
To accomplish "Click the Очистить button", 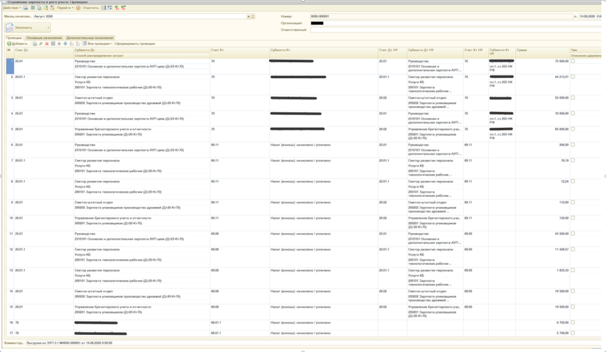I will point(91,8).
